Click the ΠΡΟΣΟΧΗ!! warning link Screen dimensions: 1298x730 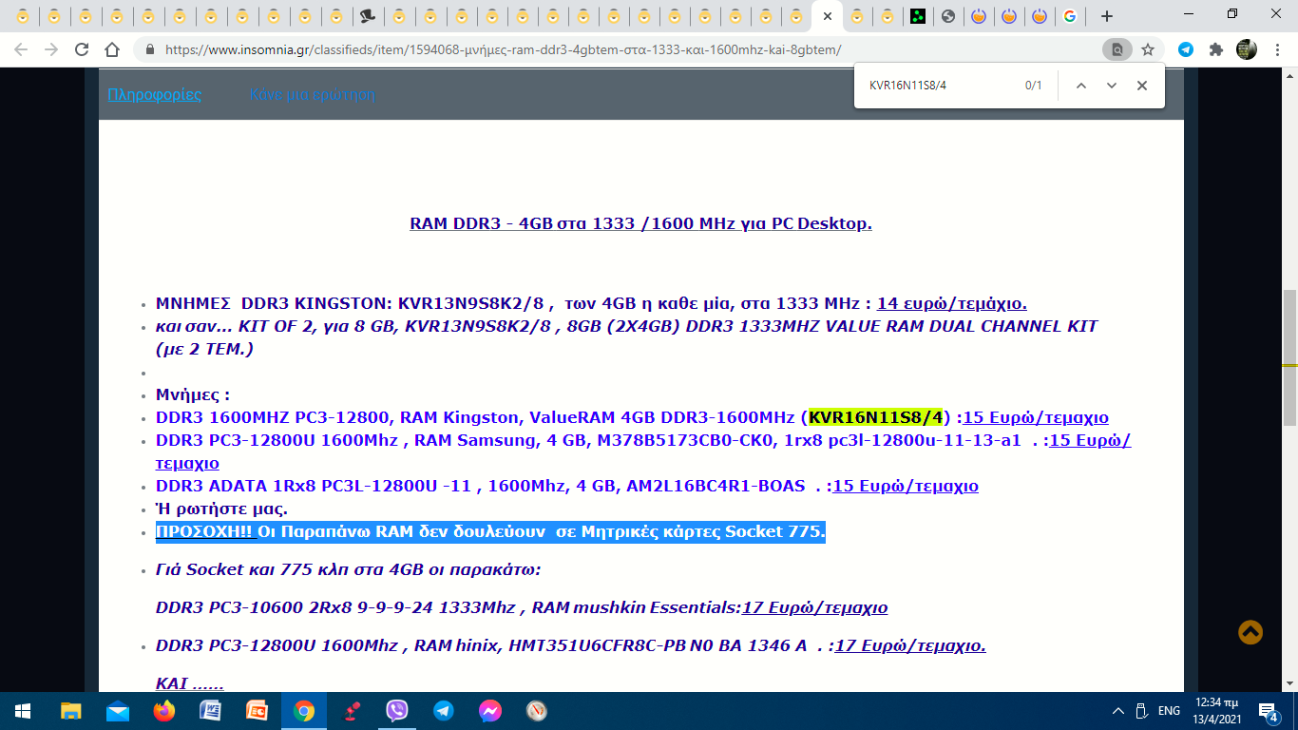pos(207,531)
